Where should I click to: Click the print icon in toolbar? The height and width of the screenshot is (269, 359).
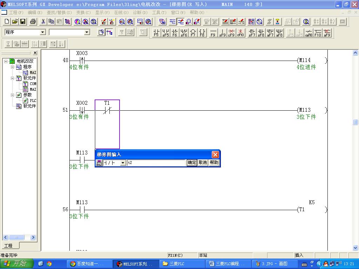(33, 22)
